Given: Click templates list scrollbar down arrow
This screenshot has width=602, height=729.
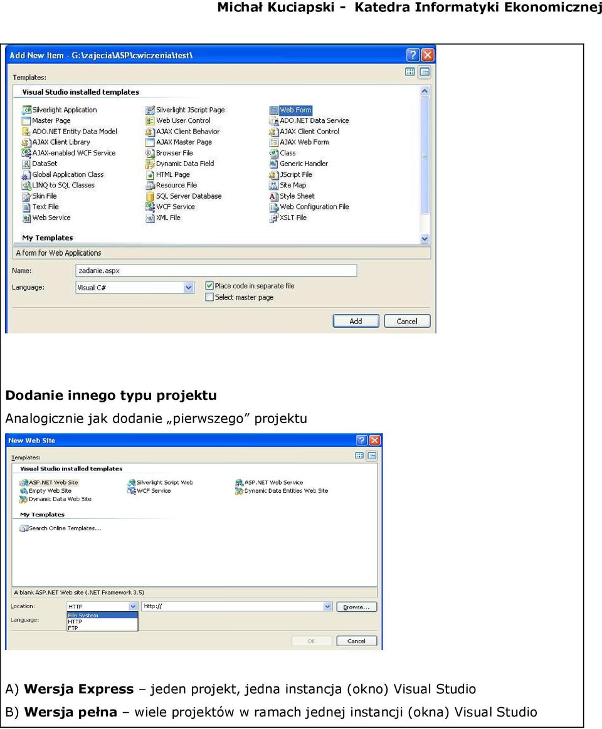Looking at the screenshot, I should [425, 238].
